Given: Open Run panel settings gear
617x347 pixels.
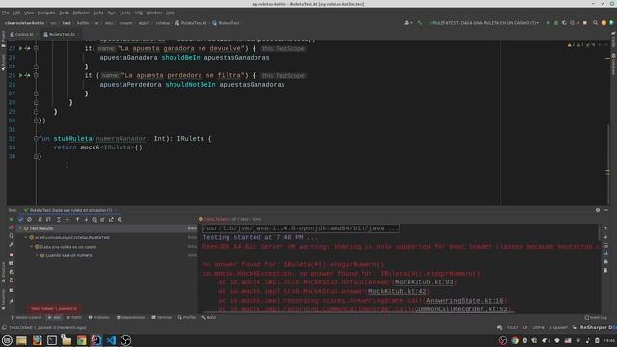Looking at the screenshot, I should (x=598, y=210).
